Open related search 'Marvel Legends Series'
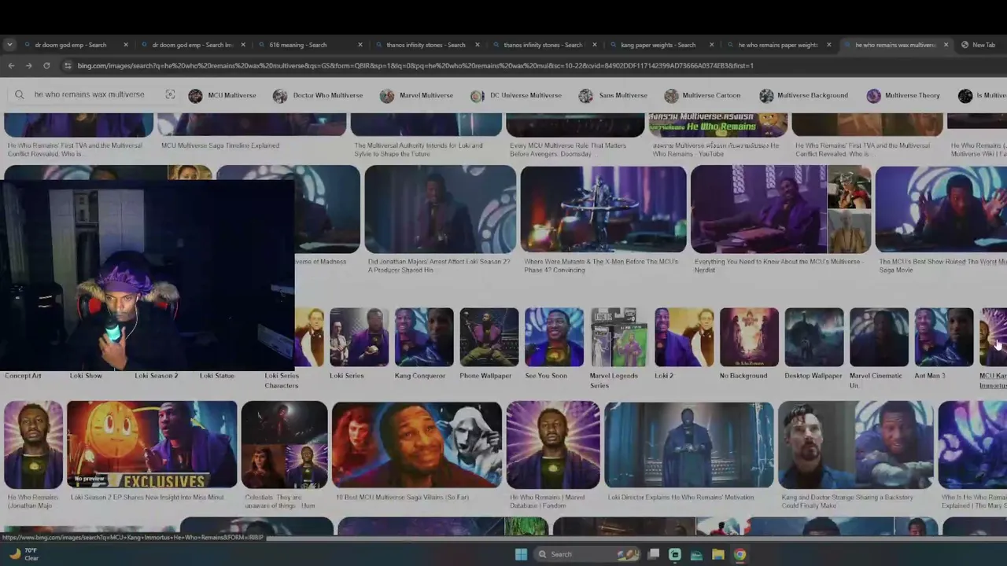The height and width of the screenshot is (566, 1007). tap(618, 348)
